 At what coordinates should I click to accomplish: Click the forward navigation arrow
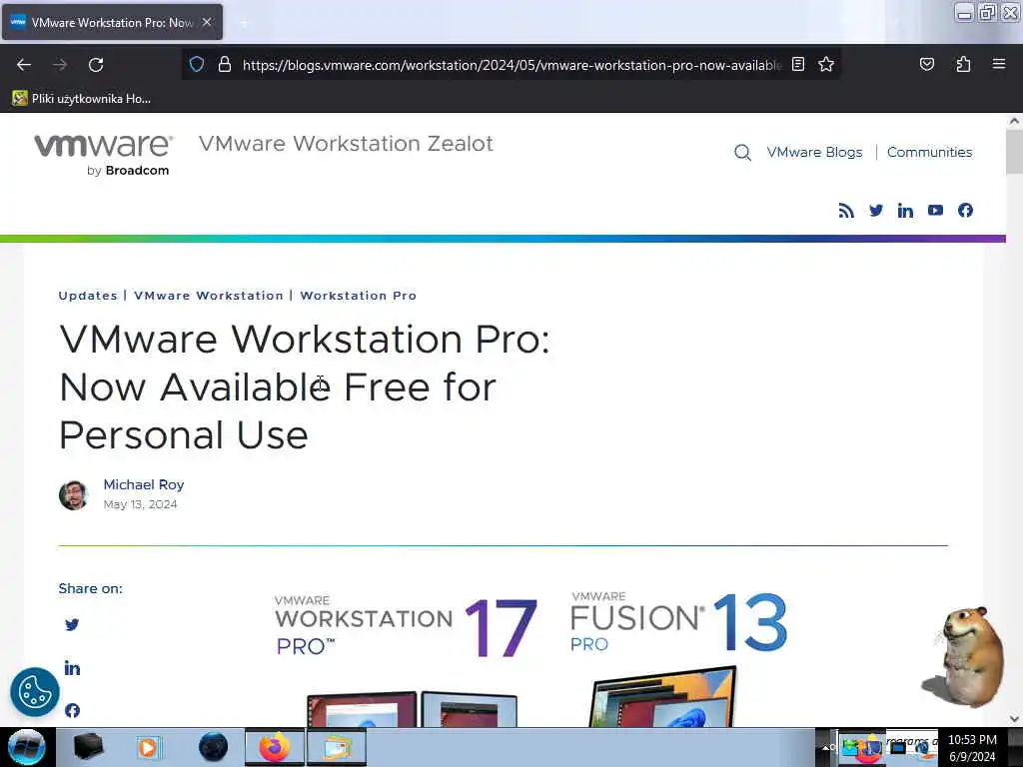pyautogui.click(x=59, y=65)
